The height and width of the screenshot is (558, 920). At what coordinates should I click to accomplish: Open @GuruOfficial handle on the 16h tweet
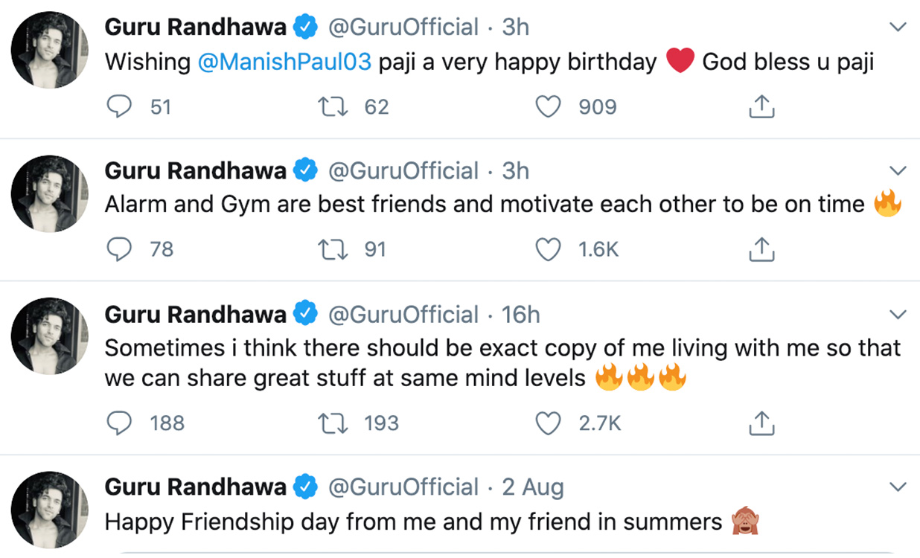click(x=403, y=315)
